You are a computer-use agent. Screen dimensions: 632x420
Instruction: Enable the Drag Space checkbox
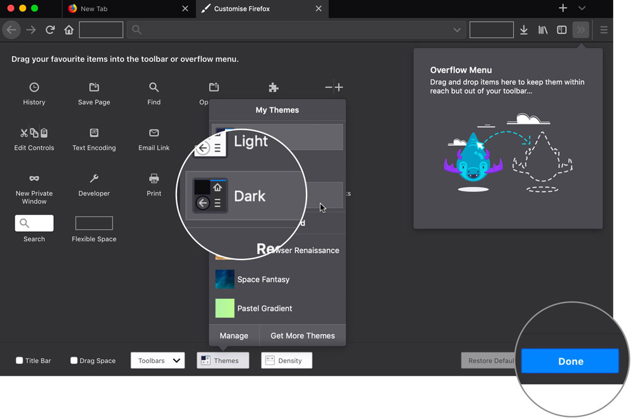click(x=73, y=360)
